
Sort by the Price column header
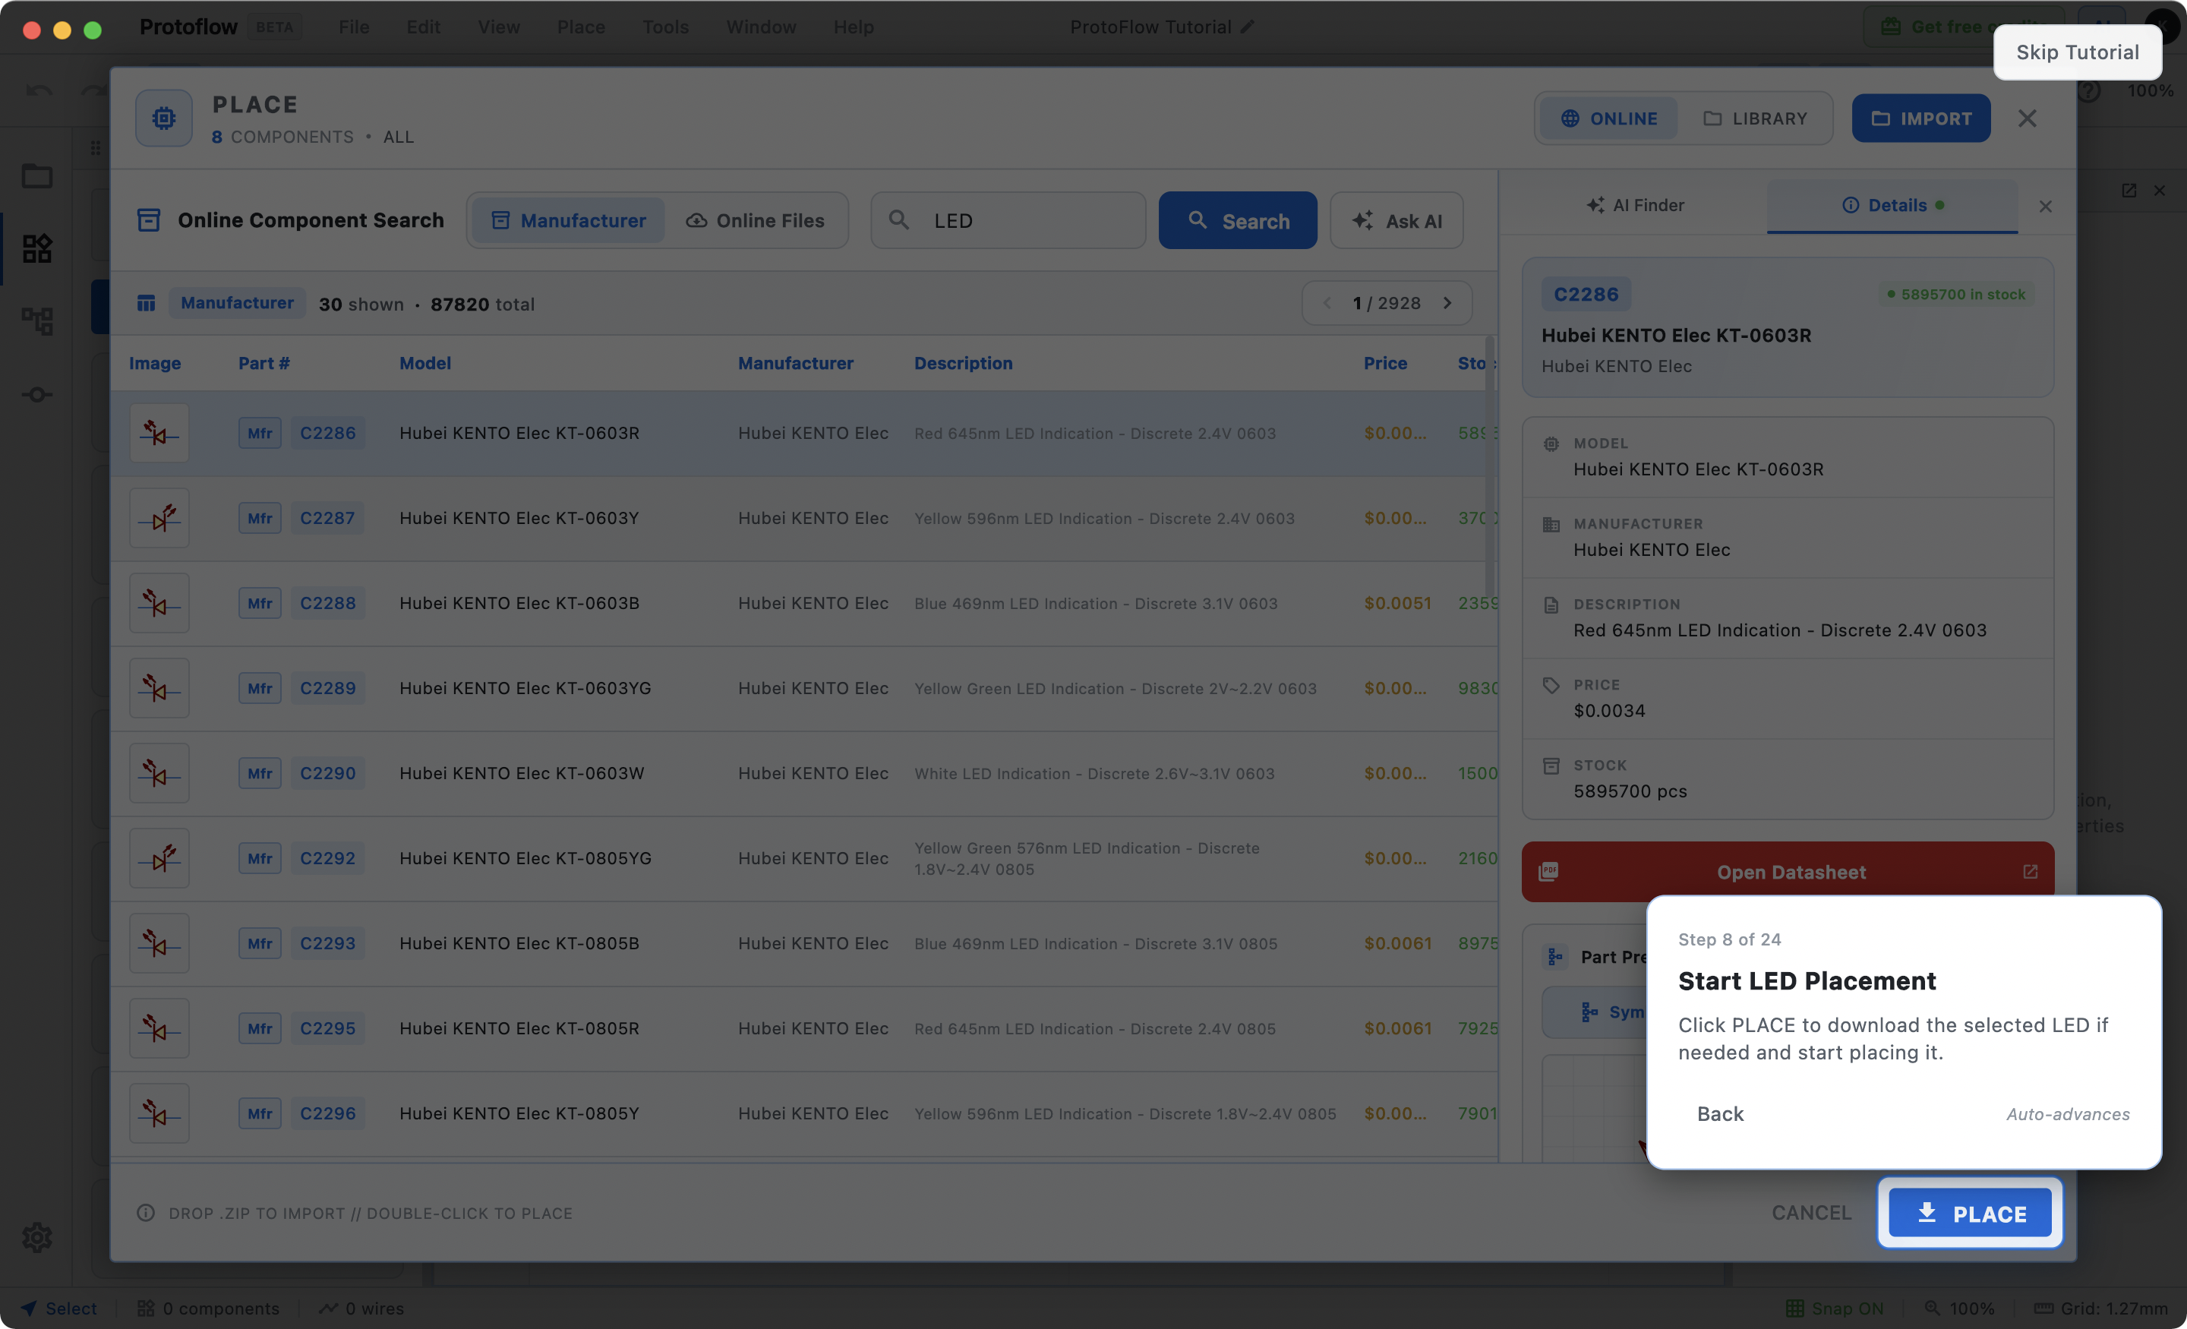click(x=1384, y=363)
